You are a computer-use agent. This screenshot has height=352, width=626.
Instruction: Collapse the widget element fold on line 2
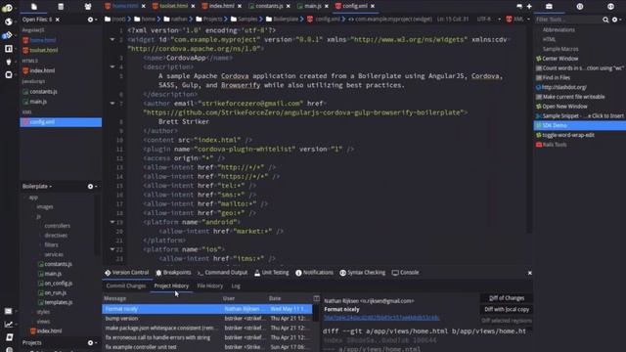112,39
